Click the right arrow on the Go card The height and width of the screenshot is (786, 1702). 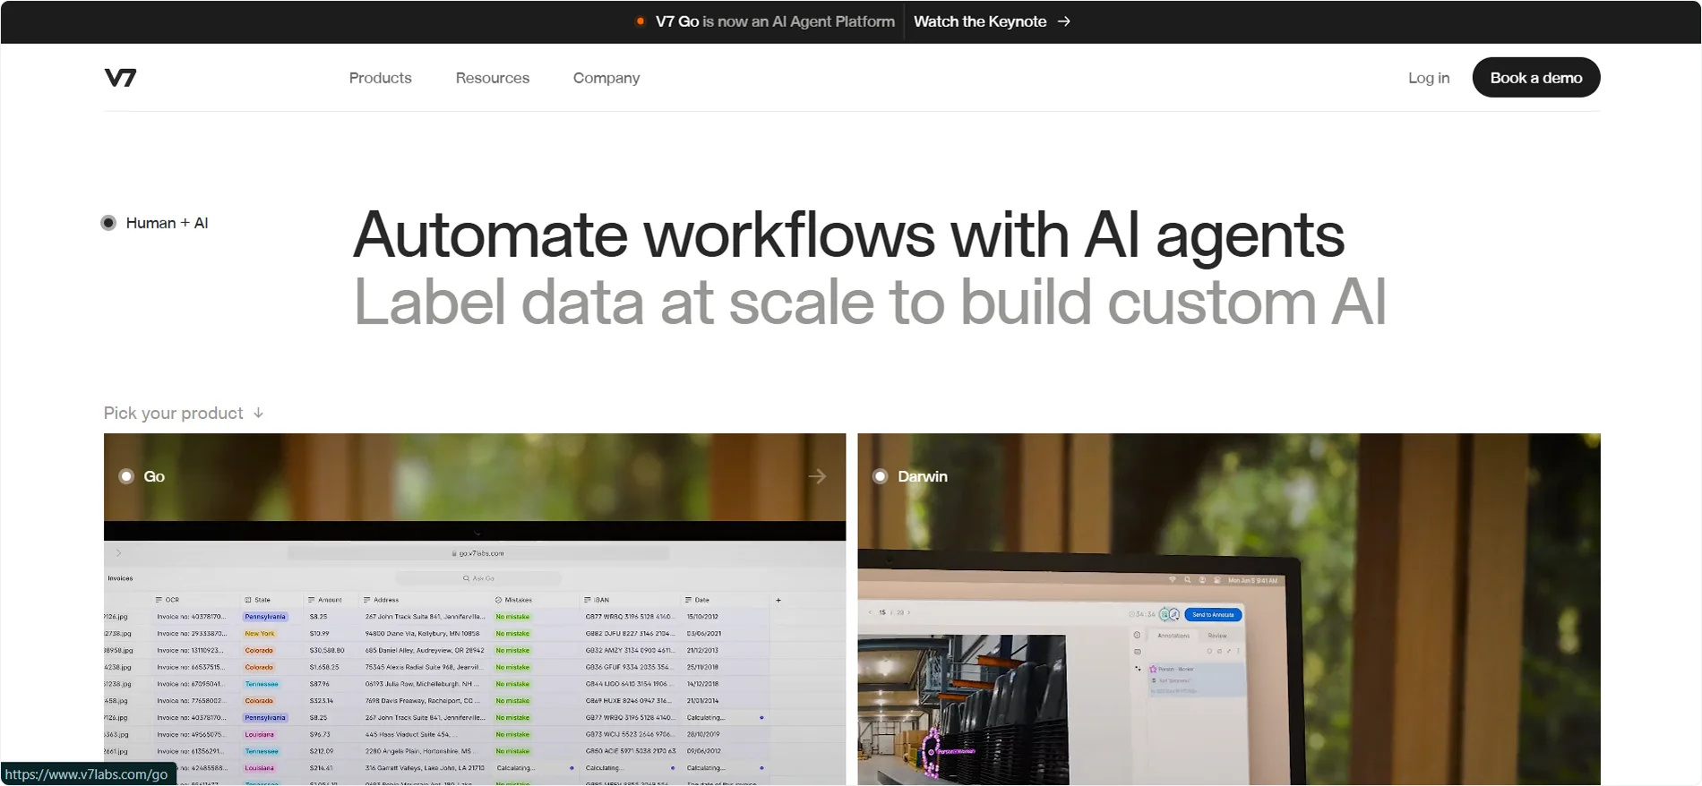coord(817,476)
